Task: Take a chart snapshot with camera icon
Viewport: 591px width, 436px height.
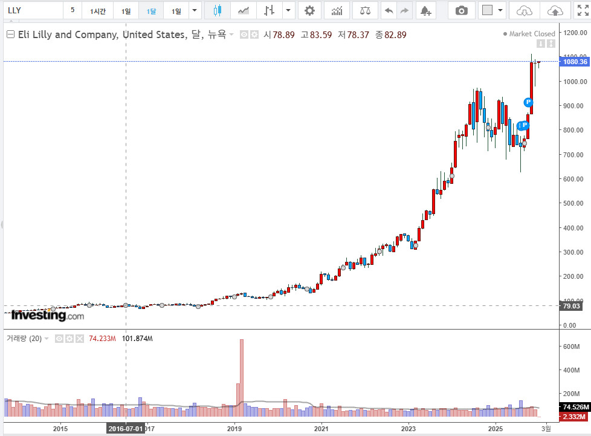Action: [x=461, y=10]
